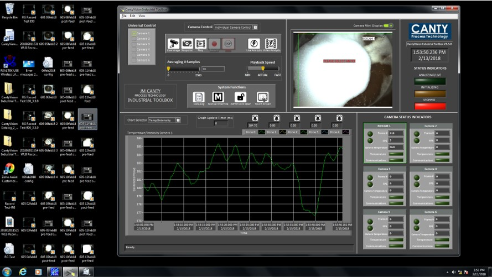Activate Manual Override in System Functions
Viewport: 492px width, 277px height.
coord(217,97)
